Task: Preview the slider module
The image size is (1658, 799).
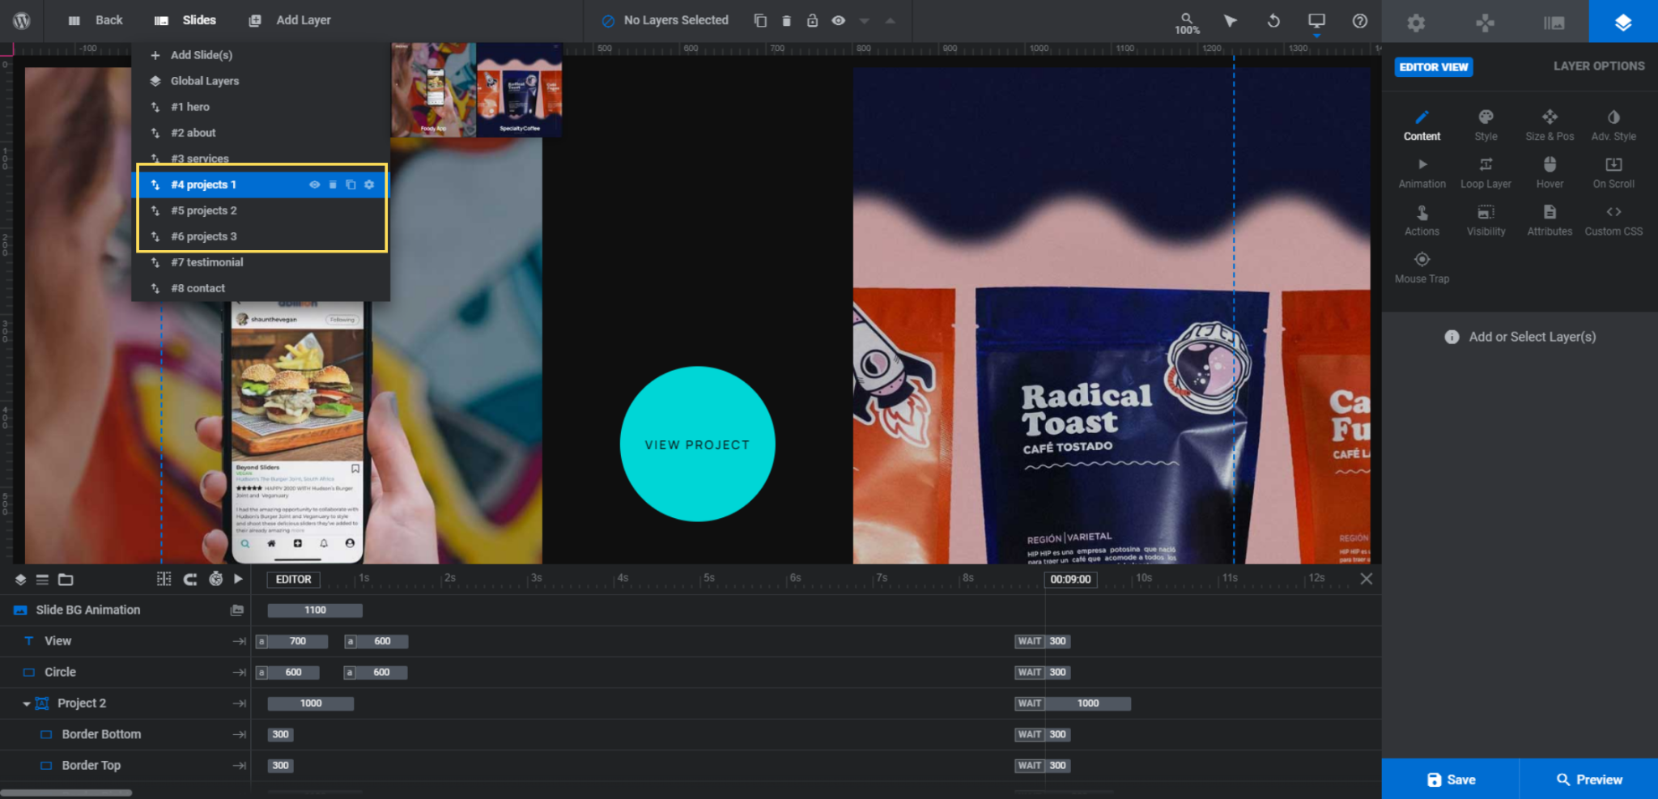Action: 1588,779
